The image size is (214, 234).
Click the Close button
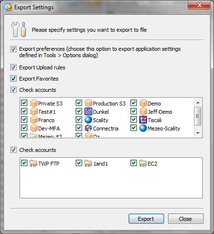click(186, 219)
